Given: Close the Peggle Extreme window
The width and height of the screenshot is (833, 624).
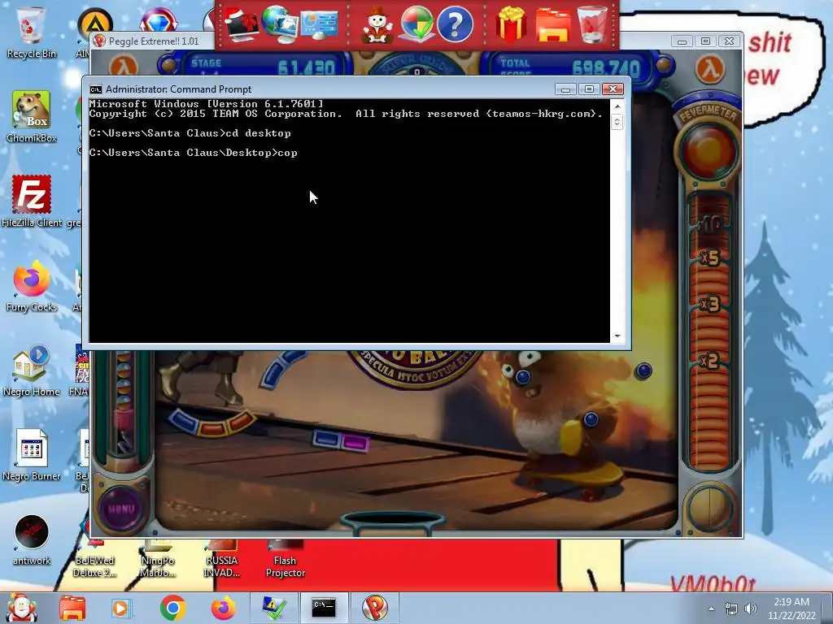Looking at the screenshot, I should click(x=730, y=41).
